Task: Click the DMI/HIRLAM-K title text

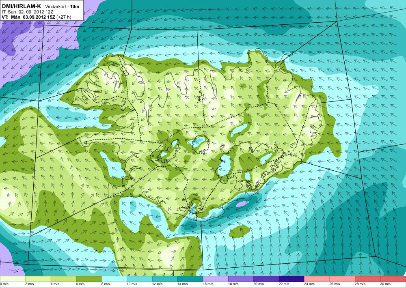Action: 21,6
